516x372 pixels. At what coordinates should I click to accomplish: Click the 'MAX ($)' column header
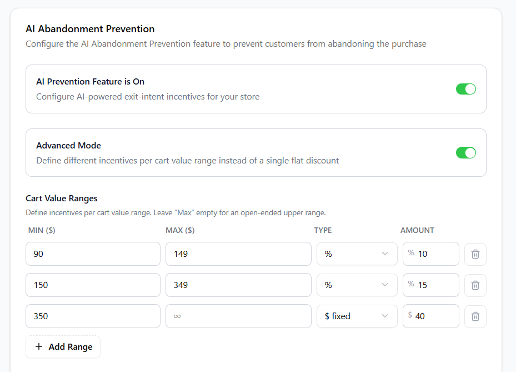[180, 230]
